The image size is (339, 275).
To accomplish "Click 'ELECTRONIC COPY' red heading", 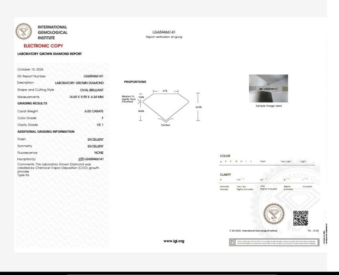I will coord(43,46).
